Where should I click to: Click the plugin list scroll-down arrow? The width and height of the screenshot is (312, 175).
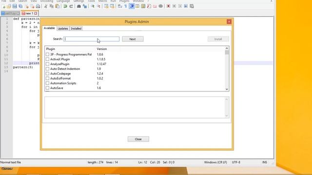click(x=227, y=89)
